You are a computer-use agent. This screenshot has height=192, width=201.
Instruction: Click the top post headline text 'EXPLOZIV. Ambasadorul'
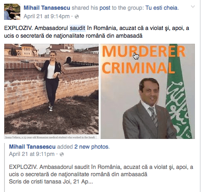(x=36, y=28)
